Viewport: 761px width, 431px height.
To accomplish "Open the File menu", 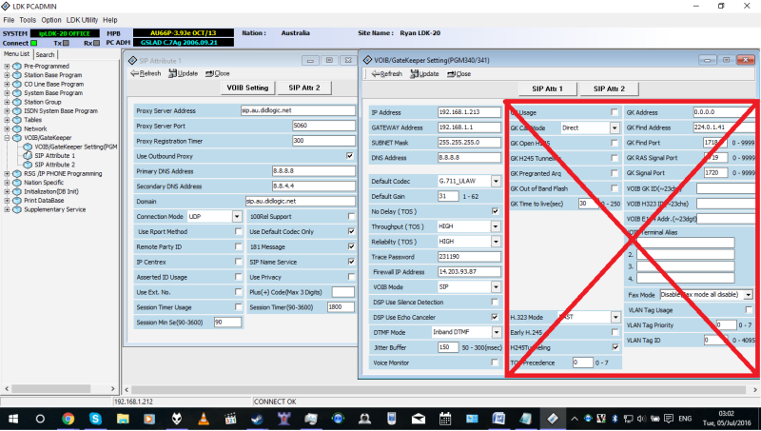I will (9, 20).
